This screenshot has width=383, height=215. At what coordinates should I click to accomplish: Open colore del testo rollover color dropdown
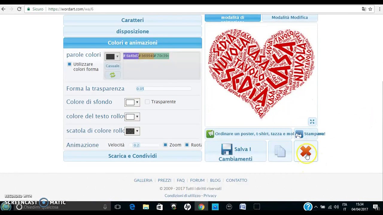click(x=132, y=116)
